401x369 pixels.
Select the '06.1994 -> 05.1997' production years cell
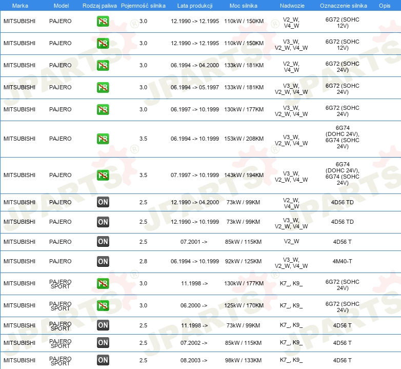click(195, 87)
